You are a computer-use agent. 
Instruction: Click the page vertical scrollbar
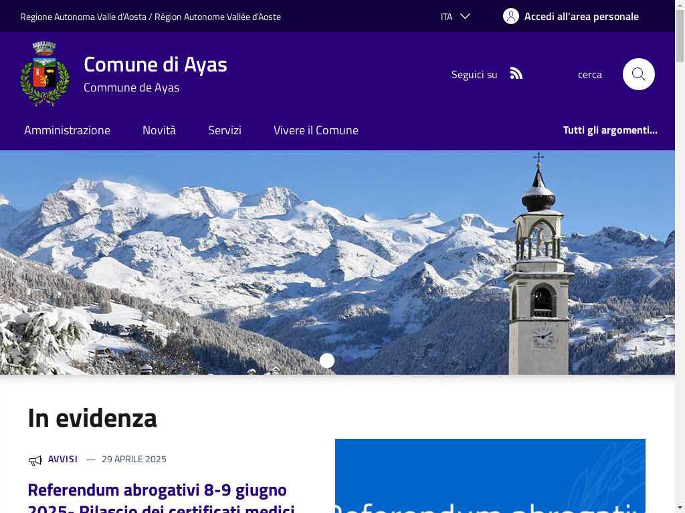coord(680,256)
